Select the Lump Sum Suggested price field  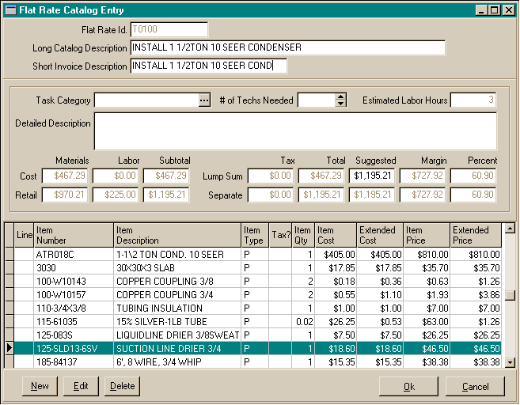click(371, 176)
